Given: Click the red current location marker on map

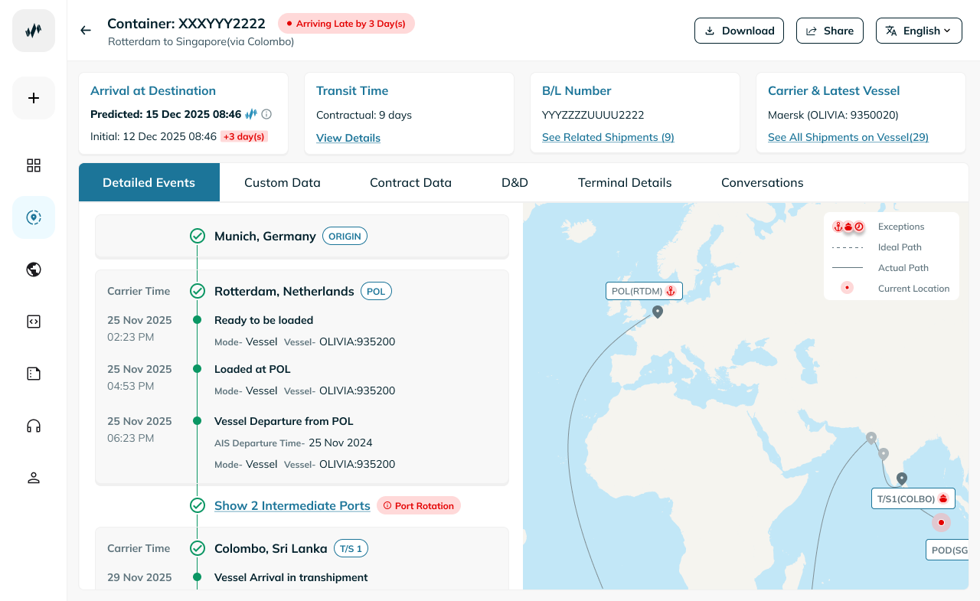Looking at the screenshot, I should (x=941, y=523).
